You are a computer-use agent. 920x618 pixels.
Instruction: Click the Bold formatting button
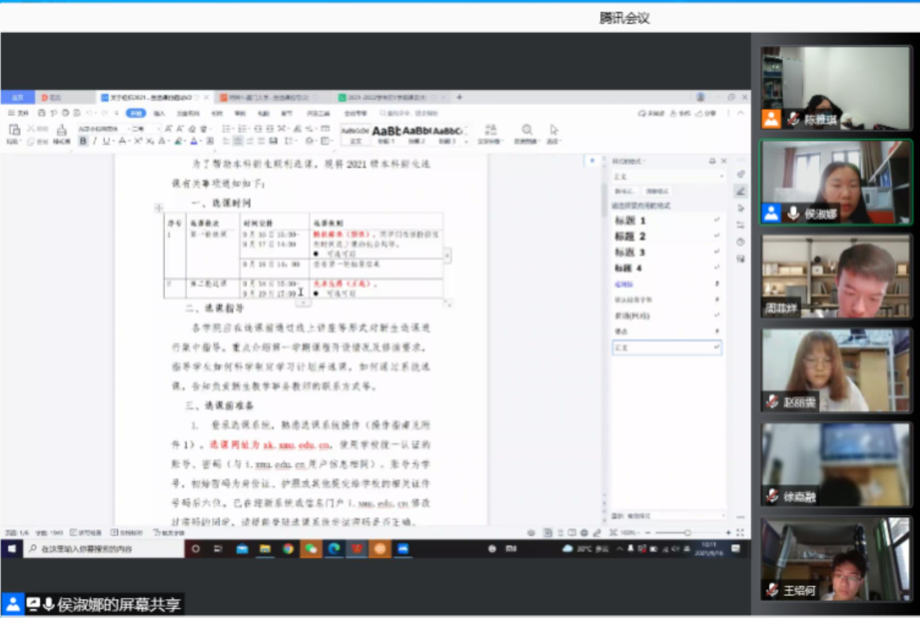click(83, 141)
